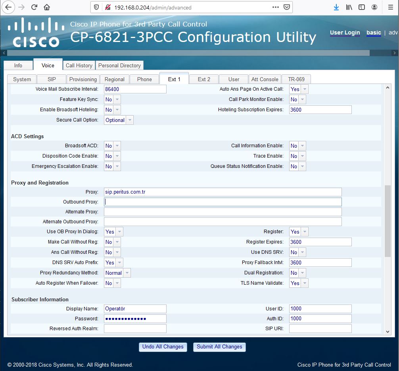The width and height of the screenshot is (399, 371).
Task: Open the DNS SRV Auto Prefix dropdown
Action: (x=113, y=263)
